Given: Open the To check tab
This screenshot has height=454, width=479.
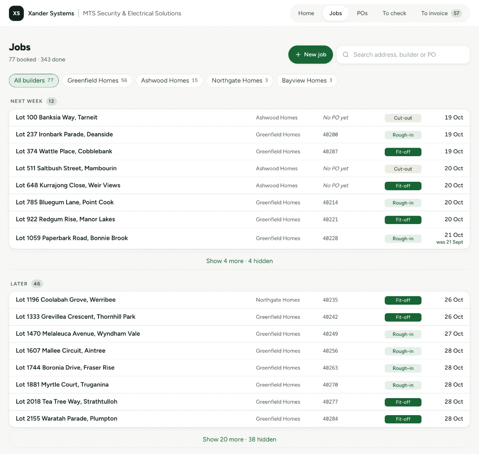Looking at the screenshot, I should (x=394, y=14).
